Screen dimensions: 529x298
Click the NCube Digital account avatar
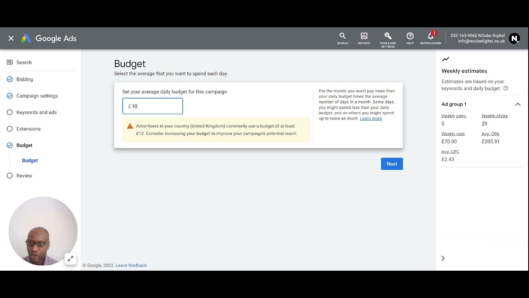[x=514, y=38]
